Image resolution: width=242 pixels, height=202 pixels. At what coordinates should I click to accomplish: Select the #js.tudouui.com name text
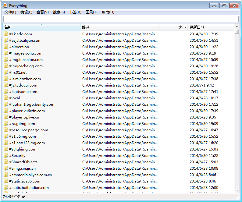(x=23, y=85)
